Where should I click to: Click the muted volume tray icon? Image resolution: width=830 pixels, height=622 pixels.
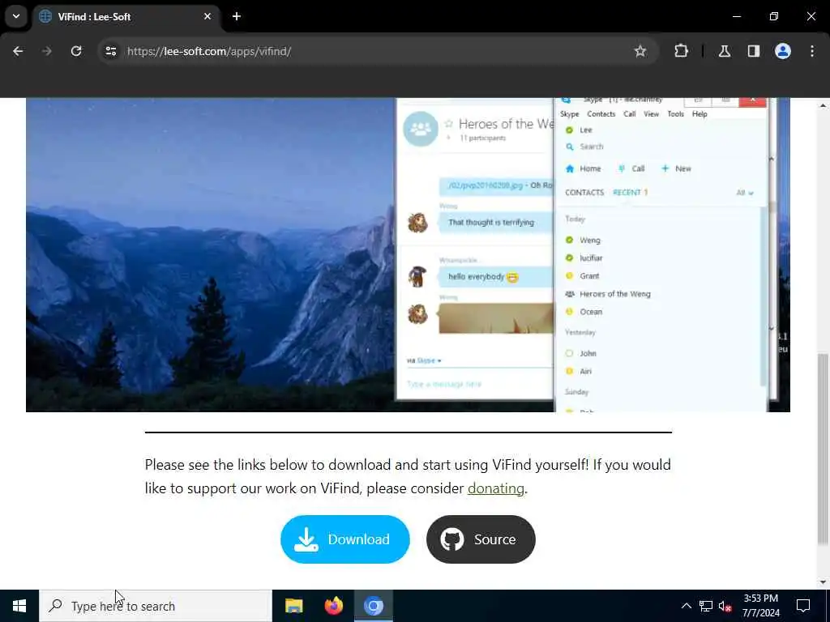click(x=725, y=606)
